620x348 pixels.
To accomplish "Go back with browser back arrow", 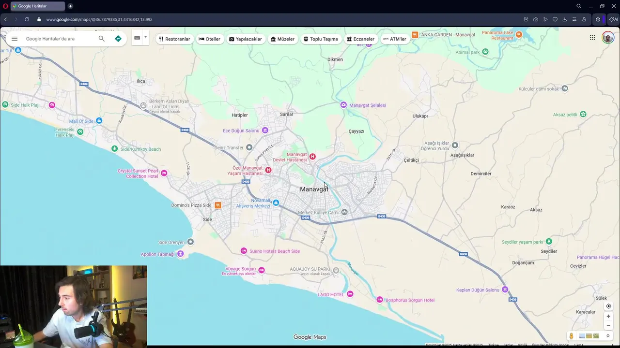I will (x=5, y=19).
